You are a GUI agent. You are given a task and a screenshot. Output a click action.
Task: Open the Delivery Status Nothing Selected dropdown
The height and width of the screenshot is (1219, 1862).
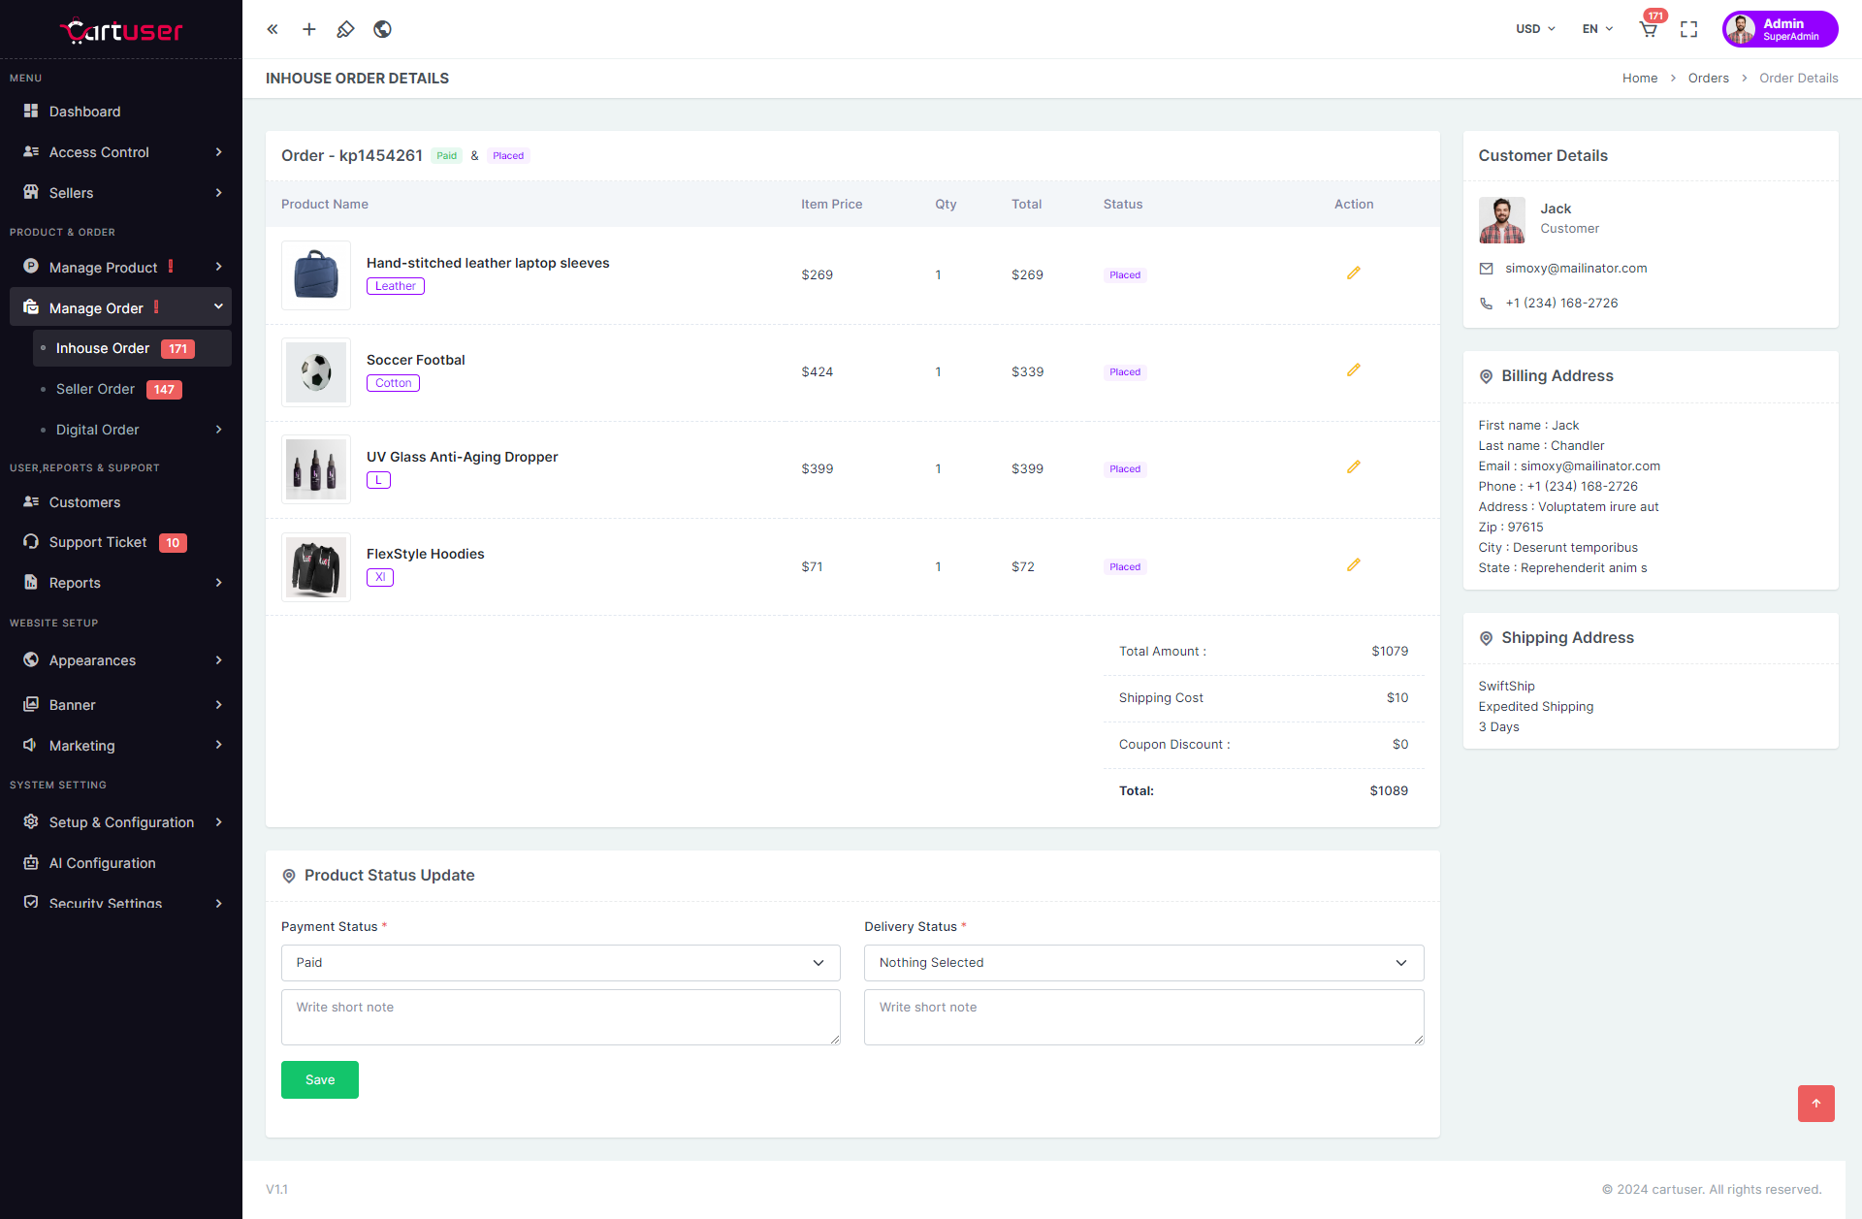tap(1143, 963)
